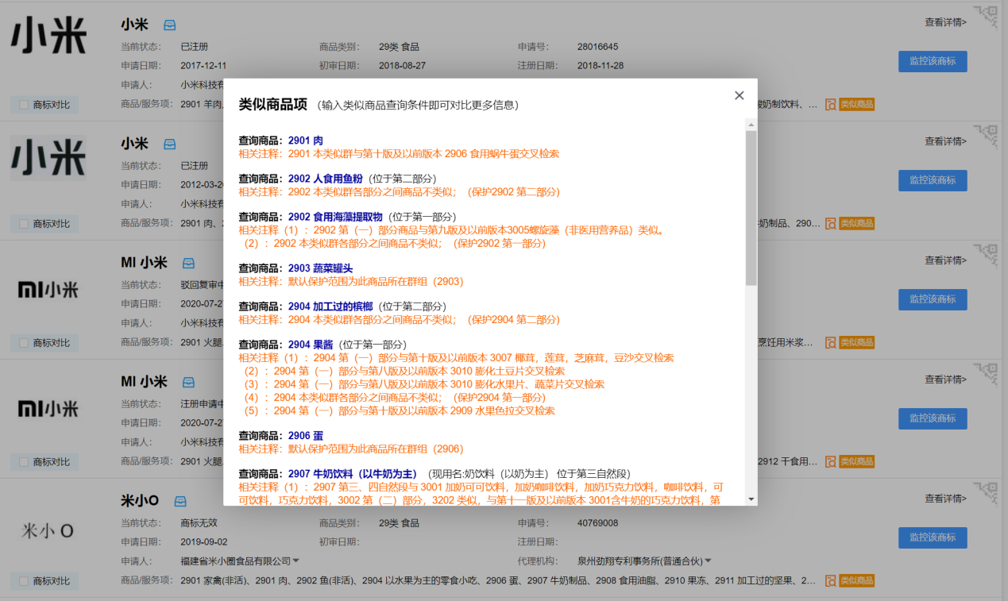Click the popup scrollbar's up arrow
This screenshot has width=1008, height=601.
click(751, 125)
